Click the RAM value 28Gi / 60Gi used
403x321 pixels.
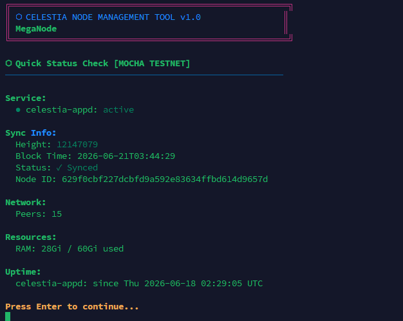(x=82, y=248)
